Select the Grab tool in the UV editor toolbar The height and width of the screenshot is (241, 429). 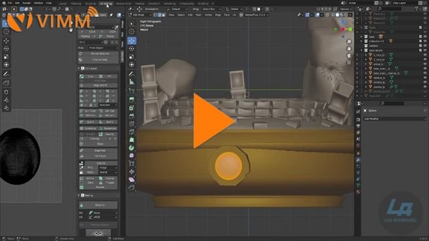pyautogui.click(x=6, y=92)
